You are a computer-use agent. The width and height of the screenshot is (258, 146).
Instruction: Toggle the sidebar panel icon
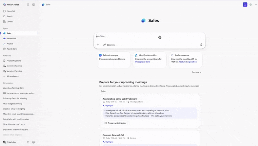click(33, 5)
